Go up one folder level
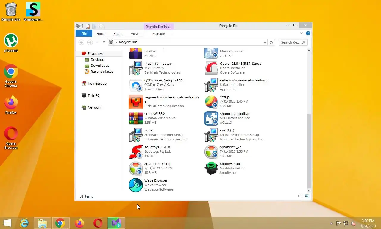 click(x=104, y=42)
